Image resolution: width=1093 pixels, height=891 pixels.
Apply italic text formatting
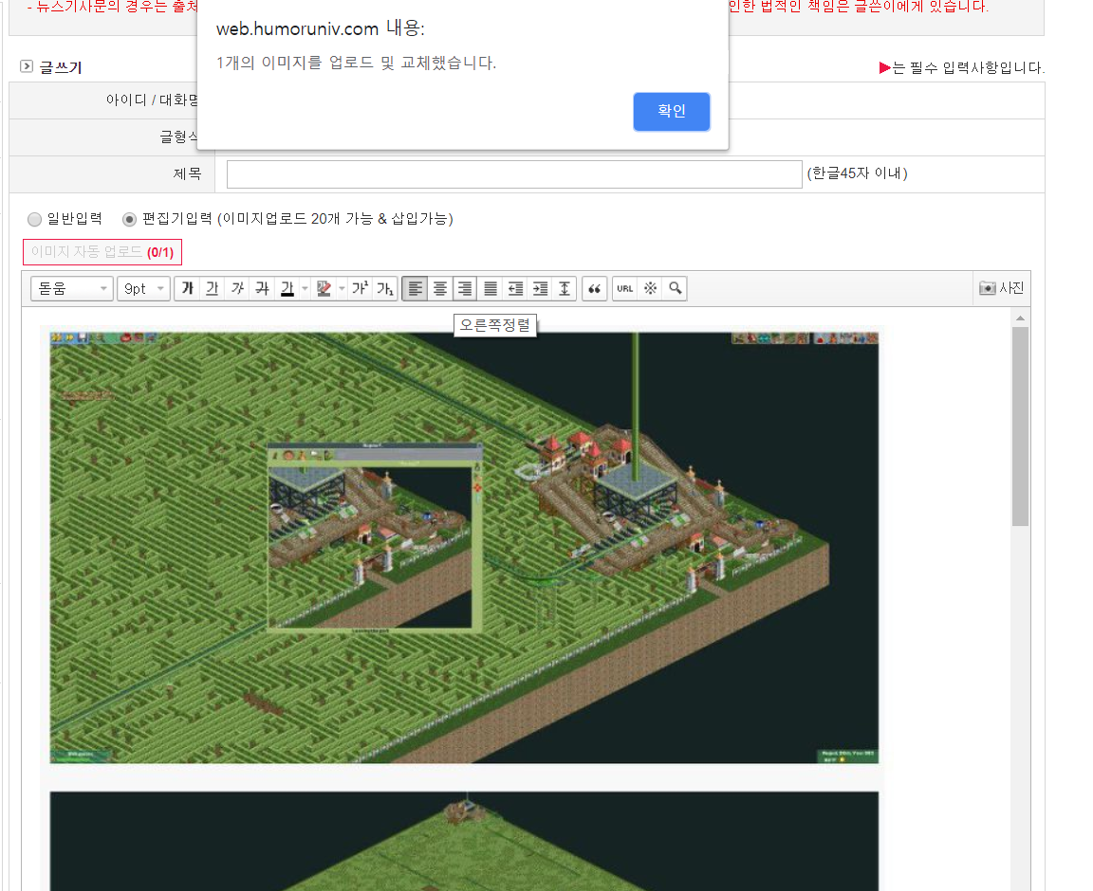pos(237,289)
